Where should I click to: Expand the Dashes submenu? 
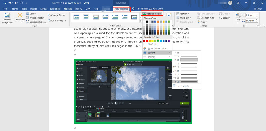157,57
